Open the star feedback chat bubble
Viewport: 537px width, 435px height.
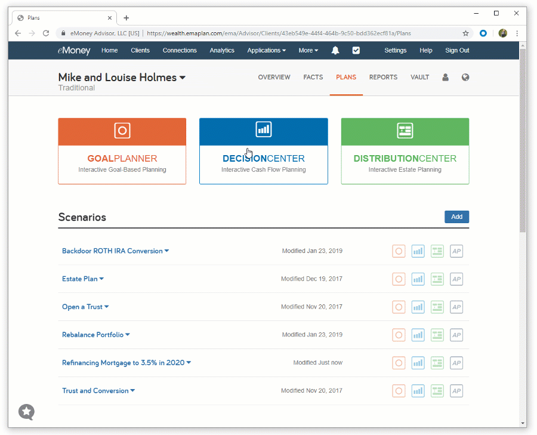click(26, 412)
